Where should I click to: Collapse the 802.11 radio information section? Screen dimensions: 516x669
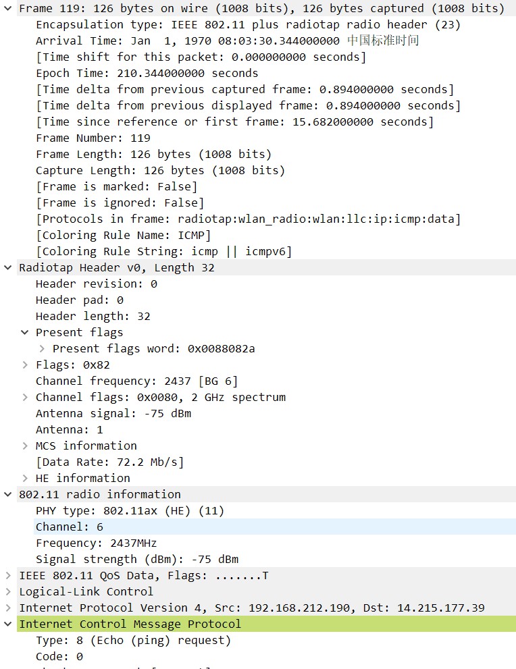point(8,495)
